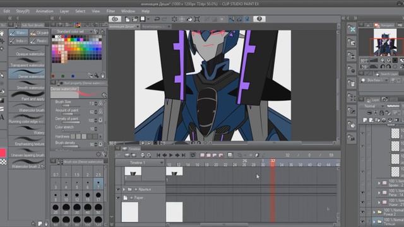Viewport: 404px width, 227px height.
Task: Toggle Brush Size pressure dynamics icon
Action: (x=101, y=103)
